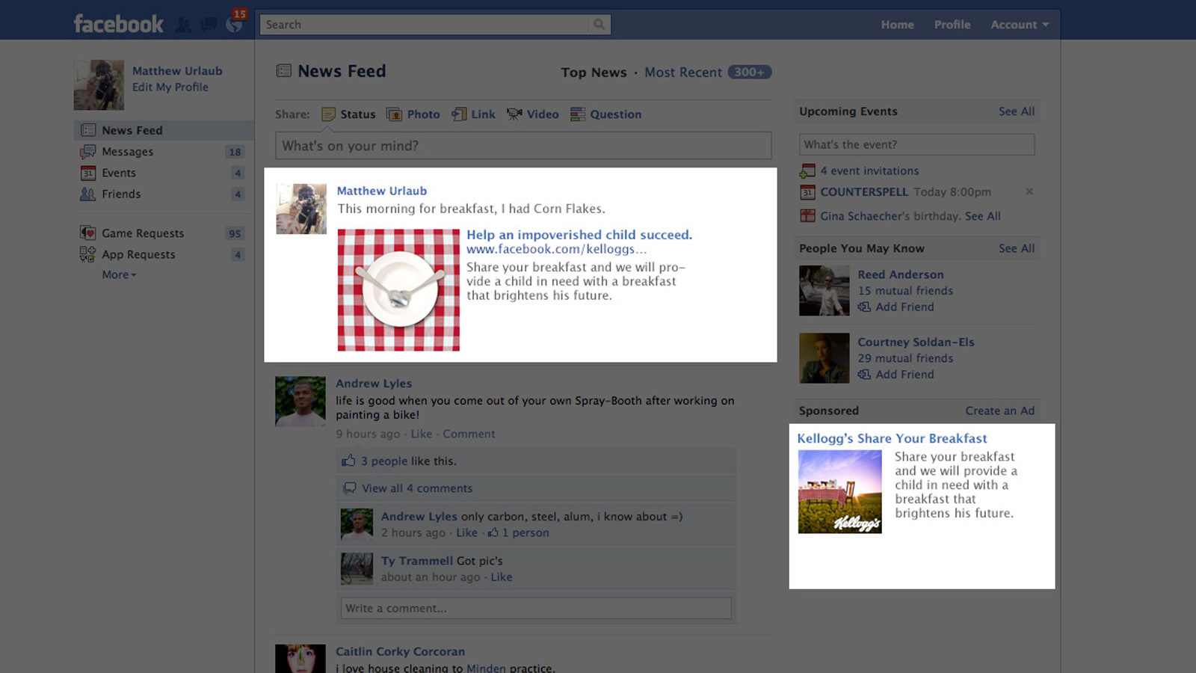Click the Photo share icon
1196x673 pixels.
[394, 114]
